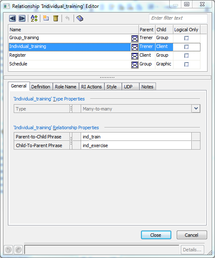Close the editor window with X
The image size is (215, 258).
point(202,4)
